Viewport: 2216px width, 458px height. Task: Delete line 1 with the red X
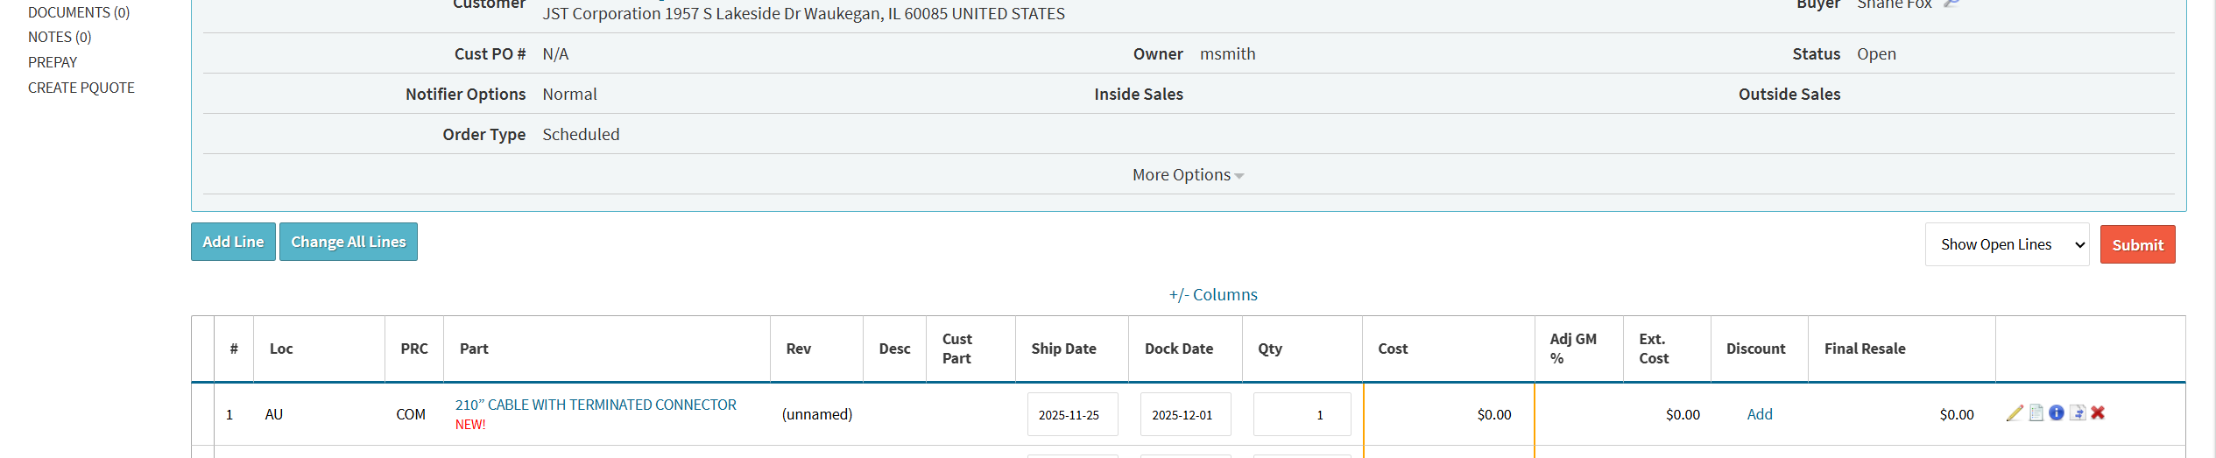(x=2098, y=413)
